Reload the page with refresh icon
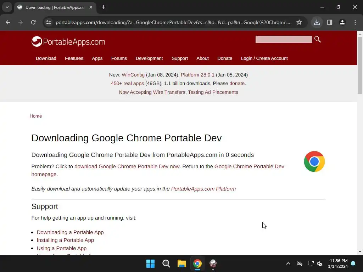 tap(33, 22)
